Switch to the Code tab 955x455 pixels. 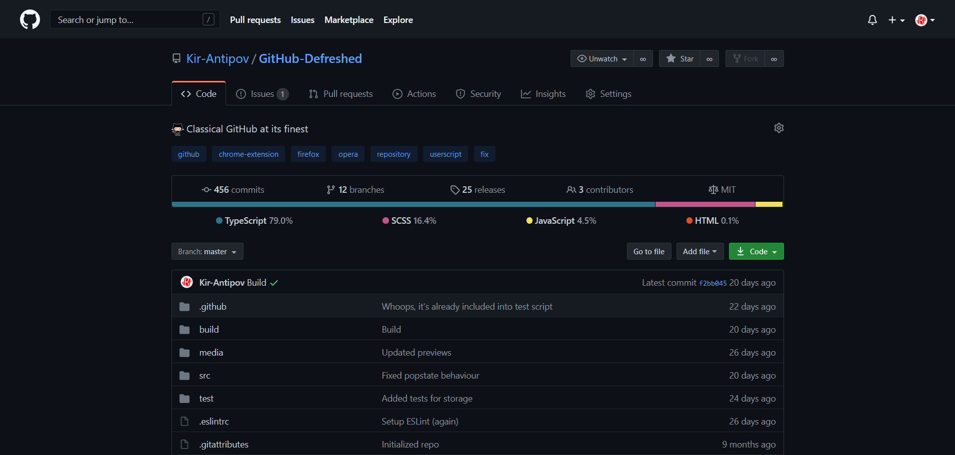point(198,94)
